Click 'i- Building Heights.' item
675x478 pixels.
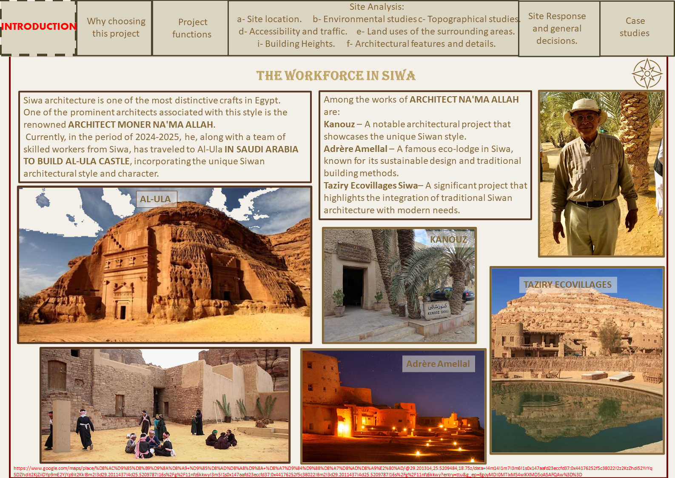tap(296, 44)
